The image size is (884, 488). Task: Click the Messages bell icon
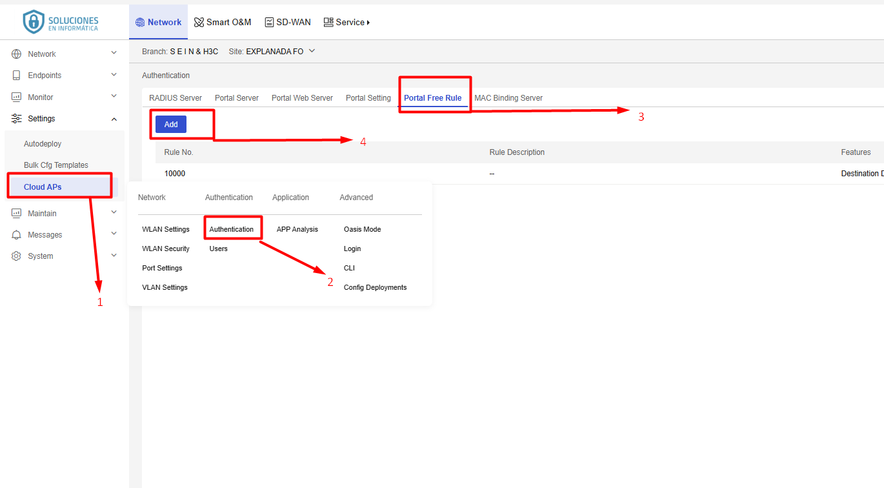point(17,235)
